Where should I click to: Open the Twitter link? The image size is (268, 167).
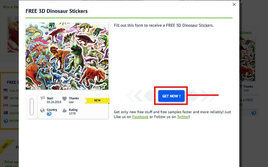click(183, 117)
